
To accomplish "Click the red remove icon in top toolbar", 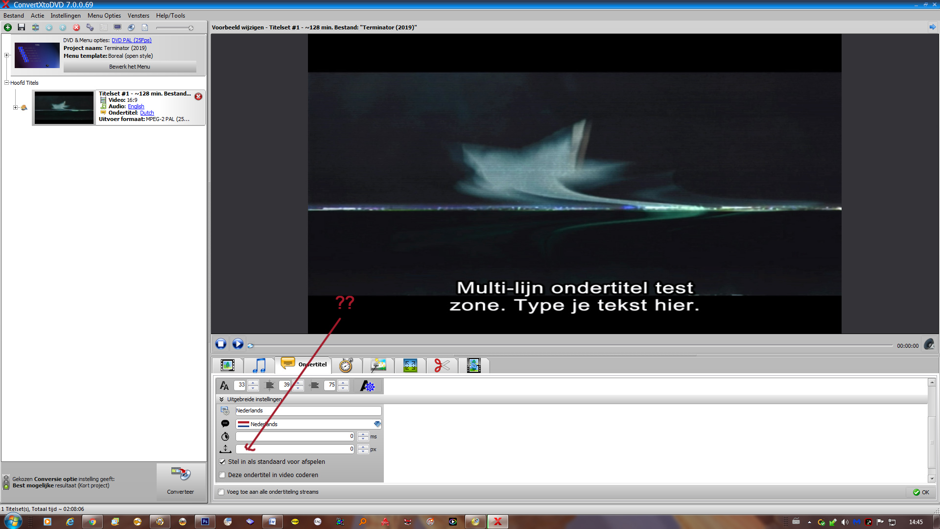I will (x=76, y=27).
